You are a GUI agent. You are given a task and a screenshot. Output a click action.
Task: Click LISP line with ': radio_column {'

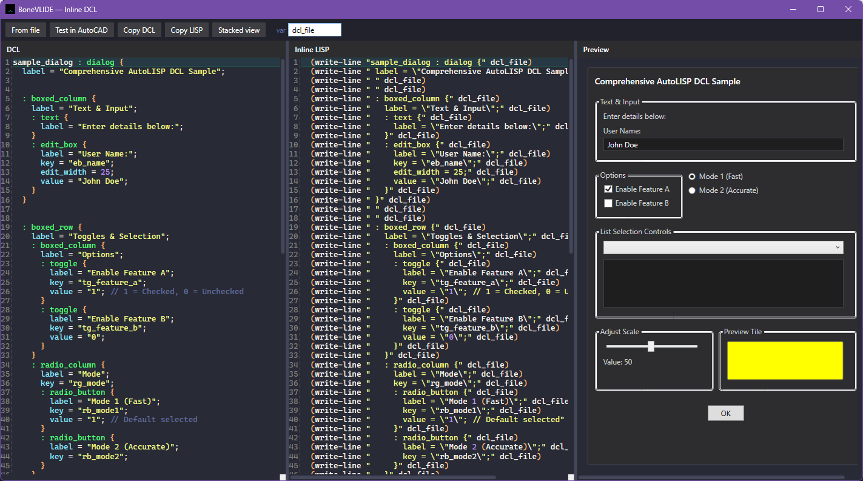pos(408,365)
